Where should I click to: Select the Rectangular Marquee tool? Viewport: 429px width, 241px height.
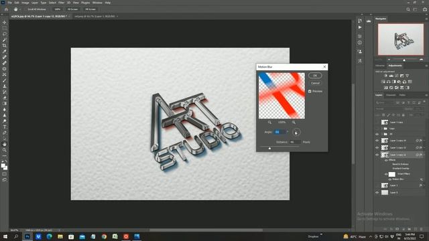point(5,28)
